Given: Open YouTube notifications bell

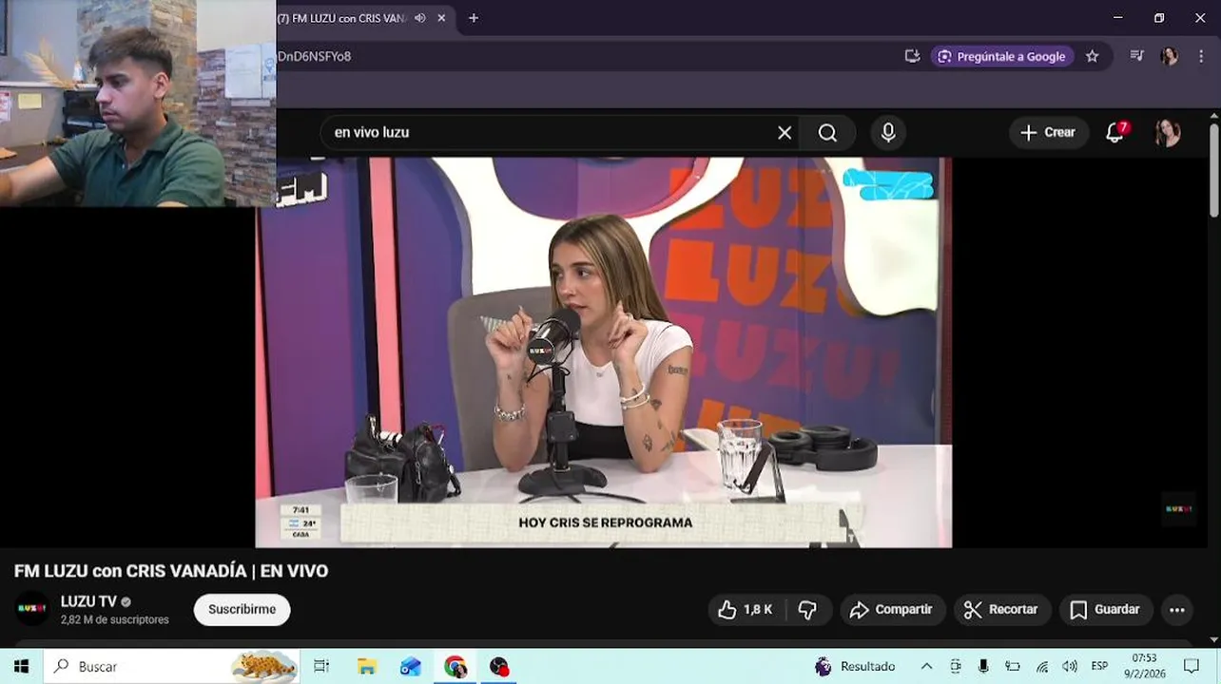Looking at the screenshot, I should point(1115,132).
